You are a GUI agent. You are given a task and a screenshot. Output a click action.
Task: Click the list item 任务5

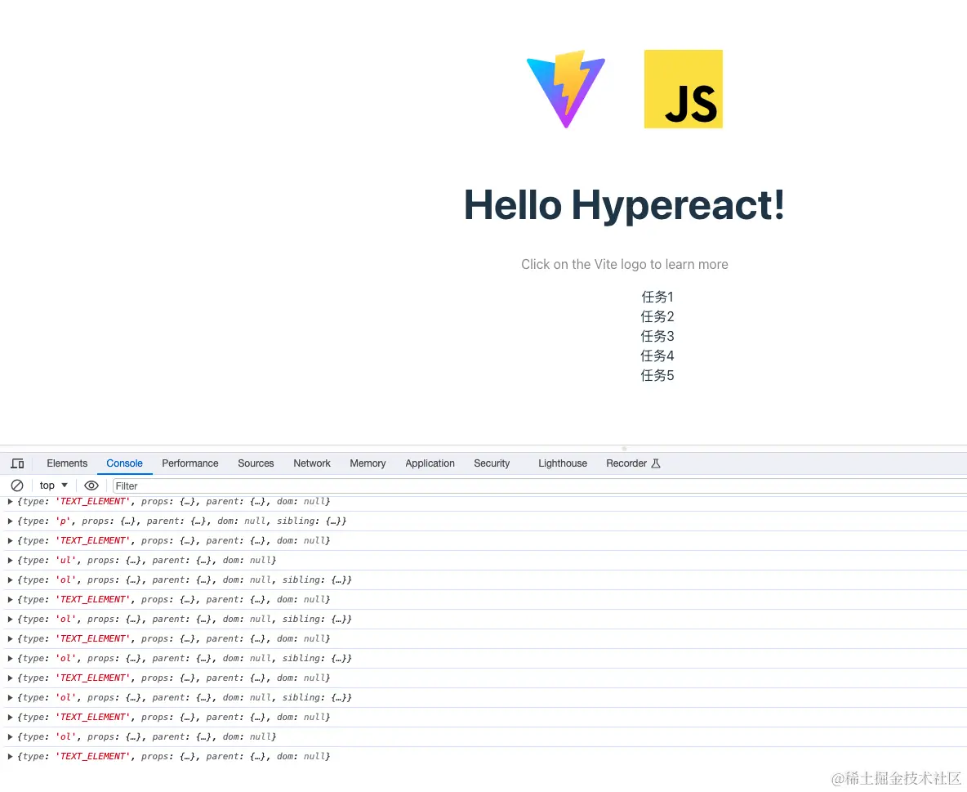657,376
